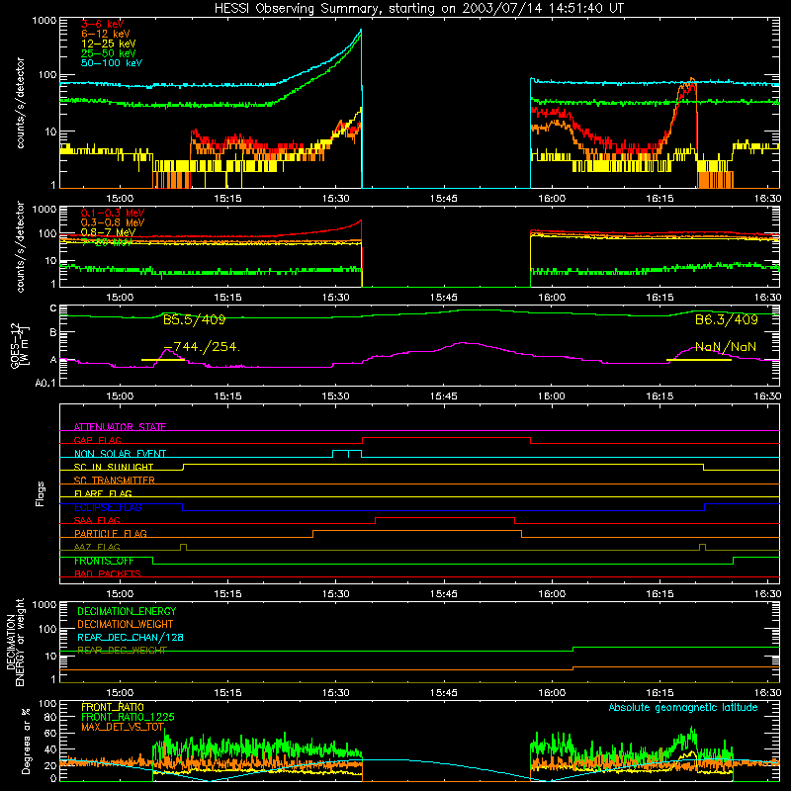Select the SC_TRANSMITTER flag label
Screen dimensions: 791x791
click(114, 481)
